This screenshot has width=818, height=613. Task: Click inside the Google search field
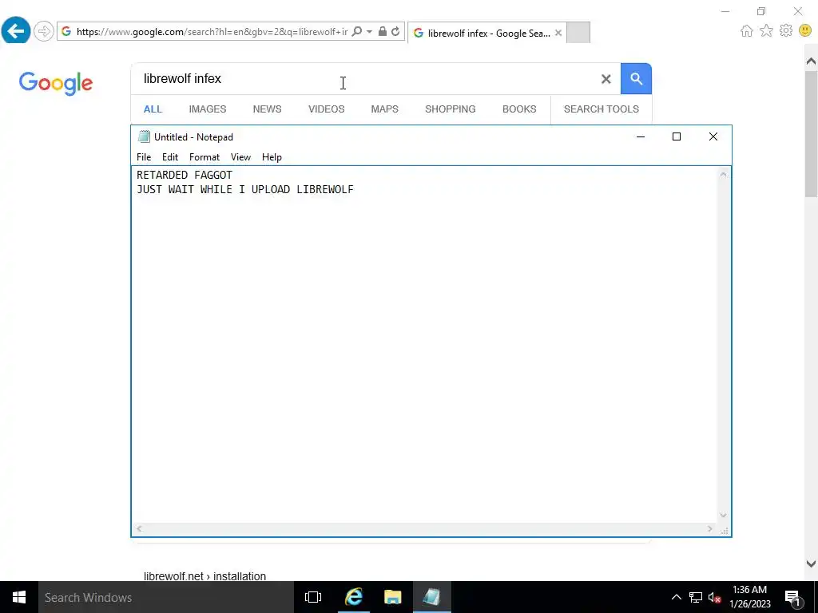365,79
